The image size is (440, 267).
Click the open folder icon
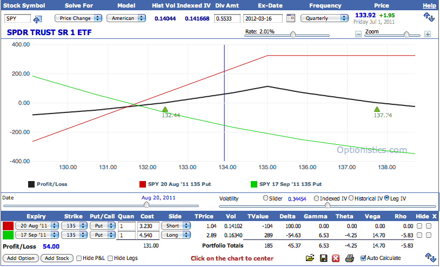pyautogui.click(x=310, y=258)
